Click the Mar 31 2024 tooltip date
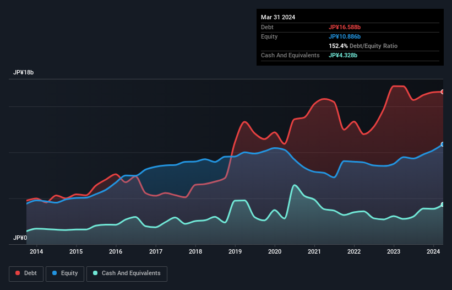This screenshot has height=290, width=452. click(x=278, y=17)
